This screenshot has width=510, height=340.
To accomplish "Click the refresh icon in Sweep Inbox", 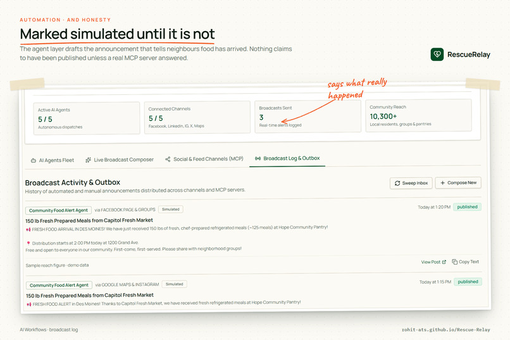I will coord(397,183).
